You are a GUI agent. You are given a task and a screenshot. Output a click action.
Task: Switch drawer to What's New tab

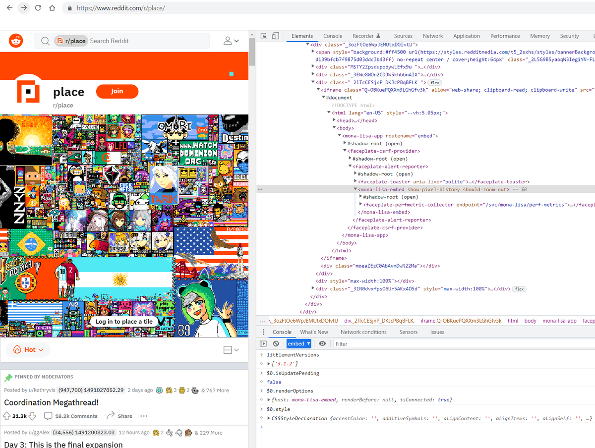(x=314, y=332)
